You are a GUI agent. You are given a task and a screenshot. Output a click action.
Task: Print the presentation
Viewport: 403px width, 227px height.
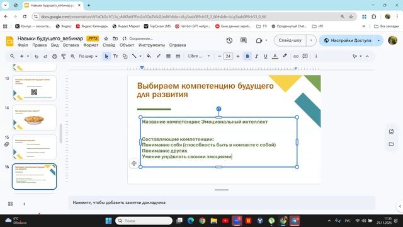(x=55, y=56)
